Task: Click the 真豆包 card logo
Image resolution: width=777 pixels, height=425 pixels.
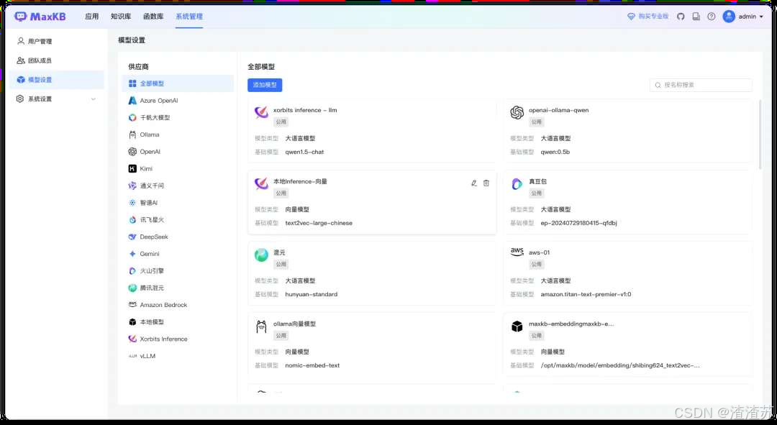Action: point(517,184)
